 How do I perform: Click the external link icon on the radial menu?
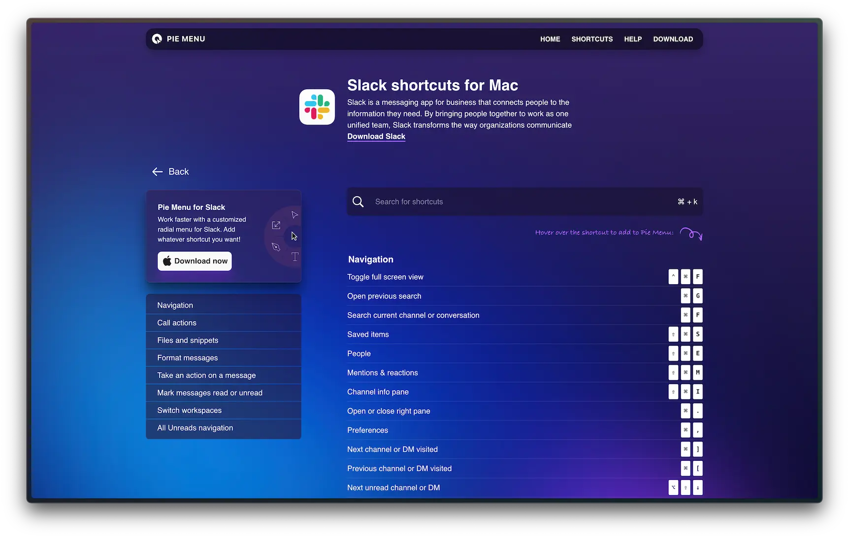pyautogui.click(x=276, y=225)
